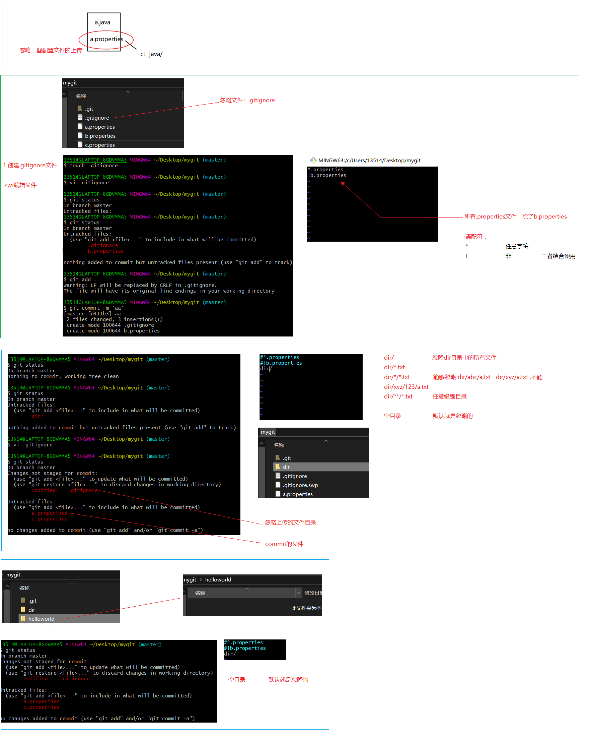
Task: Click a.properties file below .gitignore.swp
Action: pos(297,494)
